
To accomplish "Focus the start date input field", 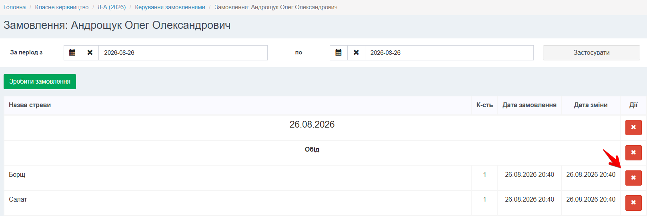I will tap(183, 53).
